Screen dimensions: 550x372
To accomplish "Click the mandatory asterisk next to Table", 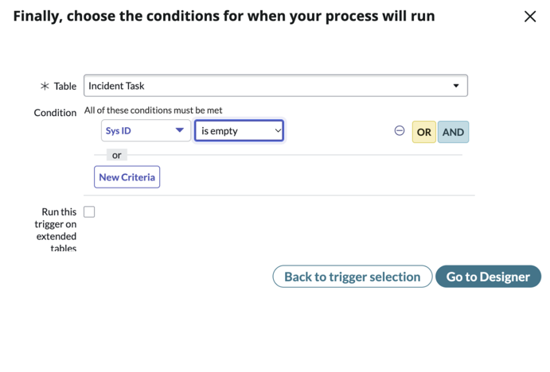I will pos(45,86).
